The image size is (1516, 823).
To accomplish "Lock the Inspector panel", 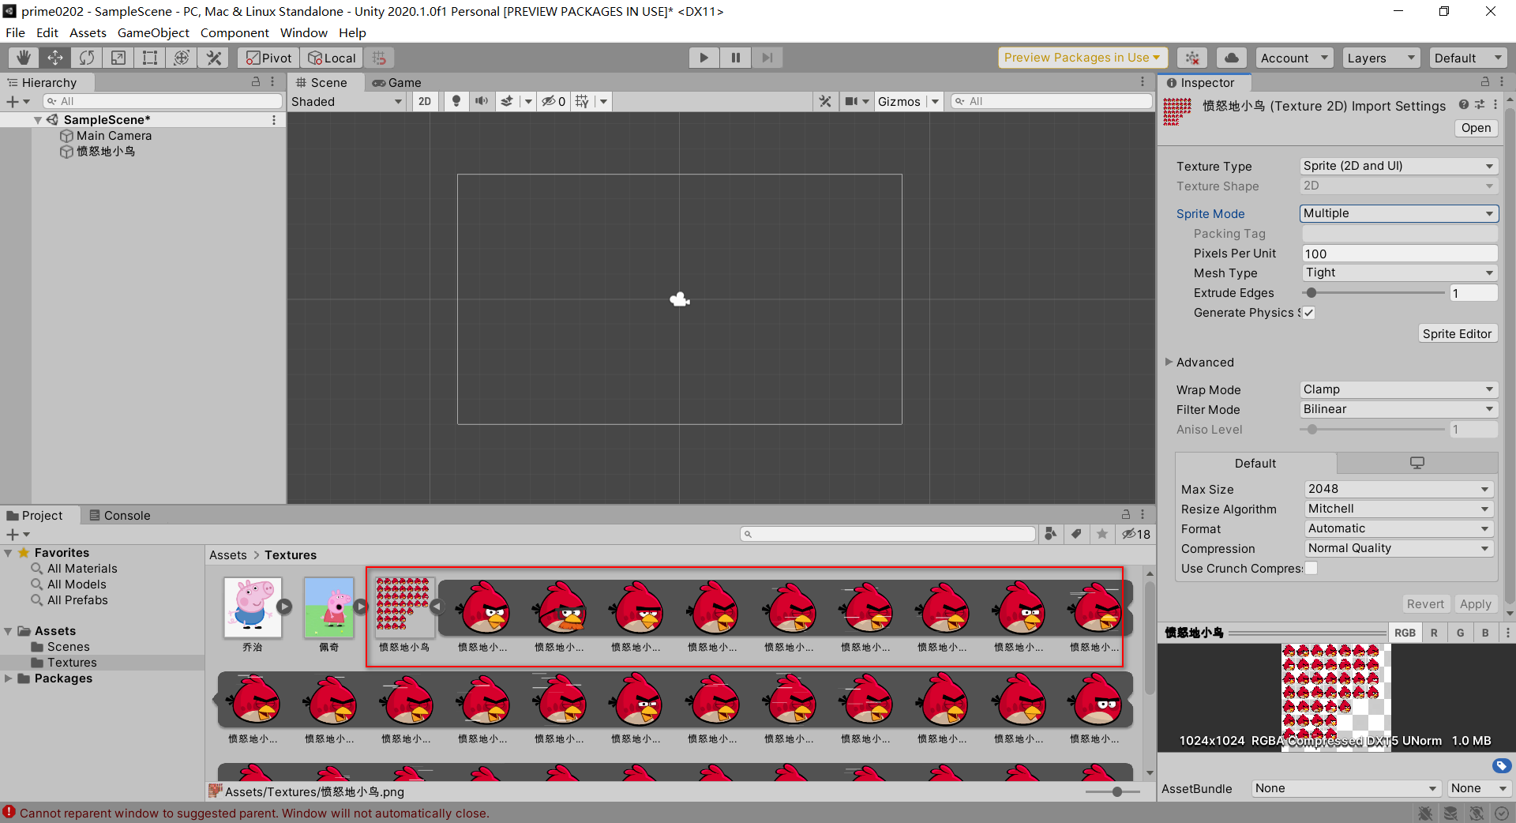I will coord(1484,82).
